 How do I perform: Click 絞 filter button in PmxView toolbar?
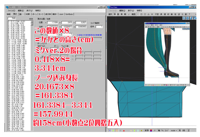(x=168, y=14)
